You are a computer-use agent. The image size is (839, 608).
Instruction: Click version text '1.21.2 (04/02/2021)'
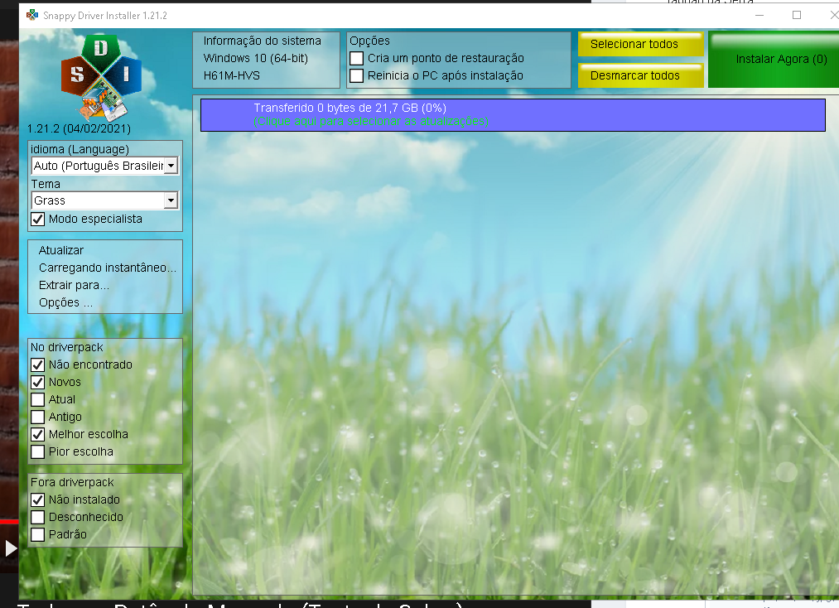pos(80,129)
